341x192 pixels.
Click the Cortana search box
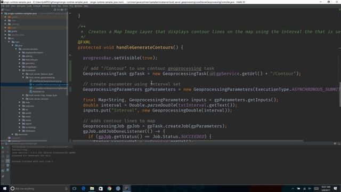39,188
